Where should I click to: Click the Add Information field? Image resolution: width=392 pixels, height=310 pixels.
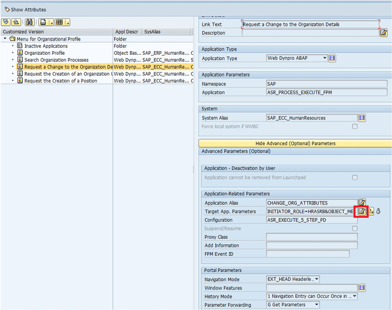311,245
